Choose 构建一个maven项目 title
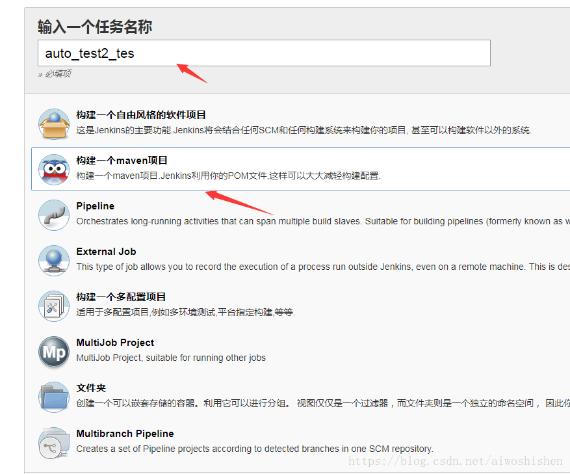The width and height of the screenshot is (570, 474). 122,161
